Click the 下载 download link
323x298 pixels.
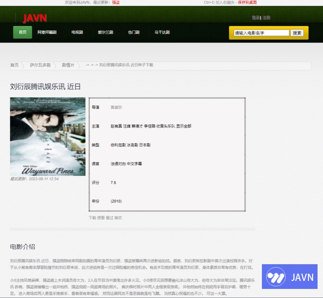(x=92, y=218)
